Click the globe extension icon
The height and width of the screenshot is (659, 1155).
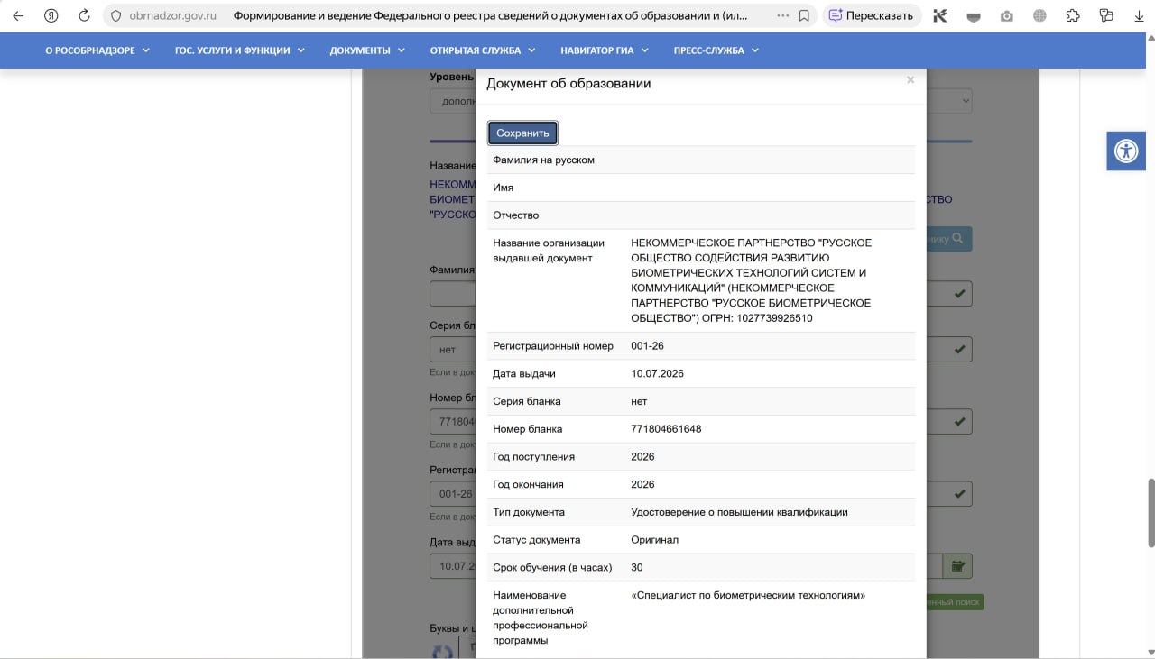pos(1040,16)
